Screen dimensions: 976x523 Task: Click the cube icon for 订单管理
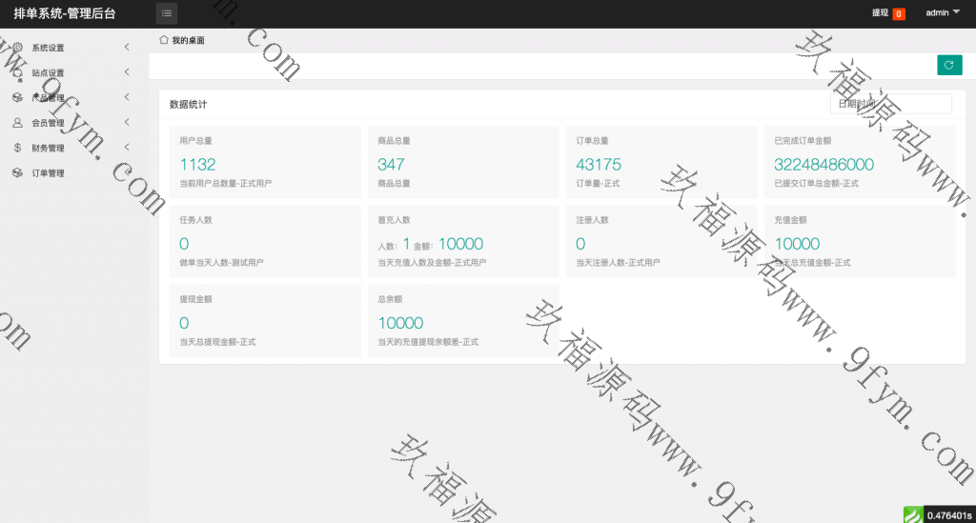tap(17, 173)
